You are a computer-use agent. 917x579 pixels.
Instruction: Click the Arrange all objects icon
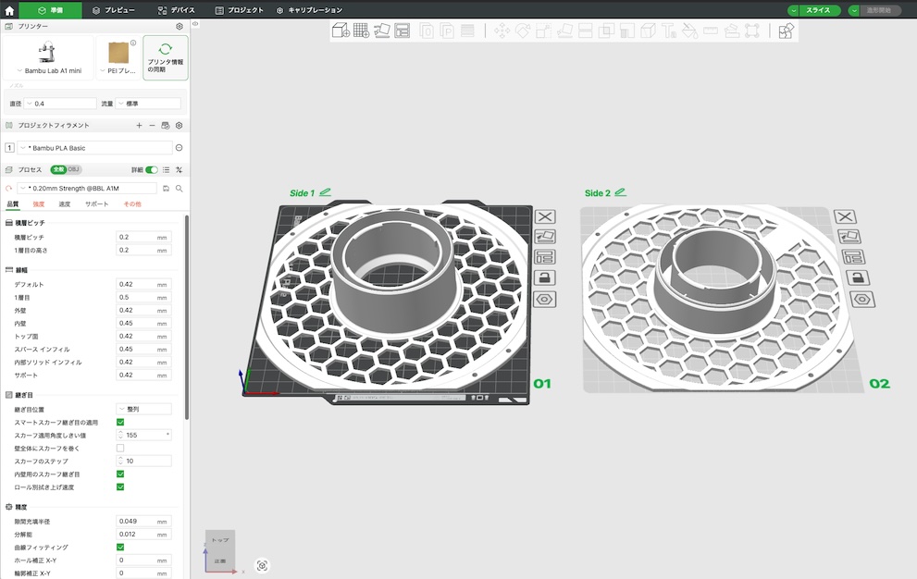coord(402,31)
